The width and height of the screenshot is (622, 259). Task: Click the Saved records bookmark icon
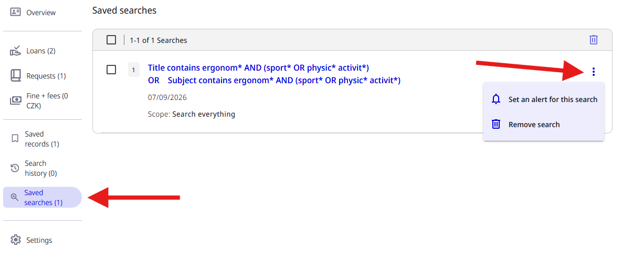[15, 139]
